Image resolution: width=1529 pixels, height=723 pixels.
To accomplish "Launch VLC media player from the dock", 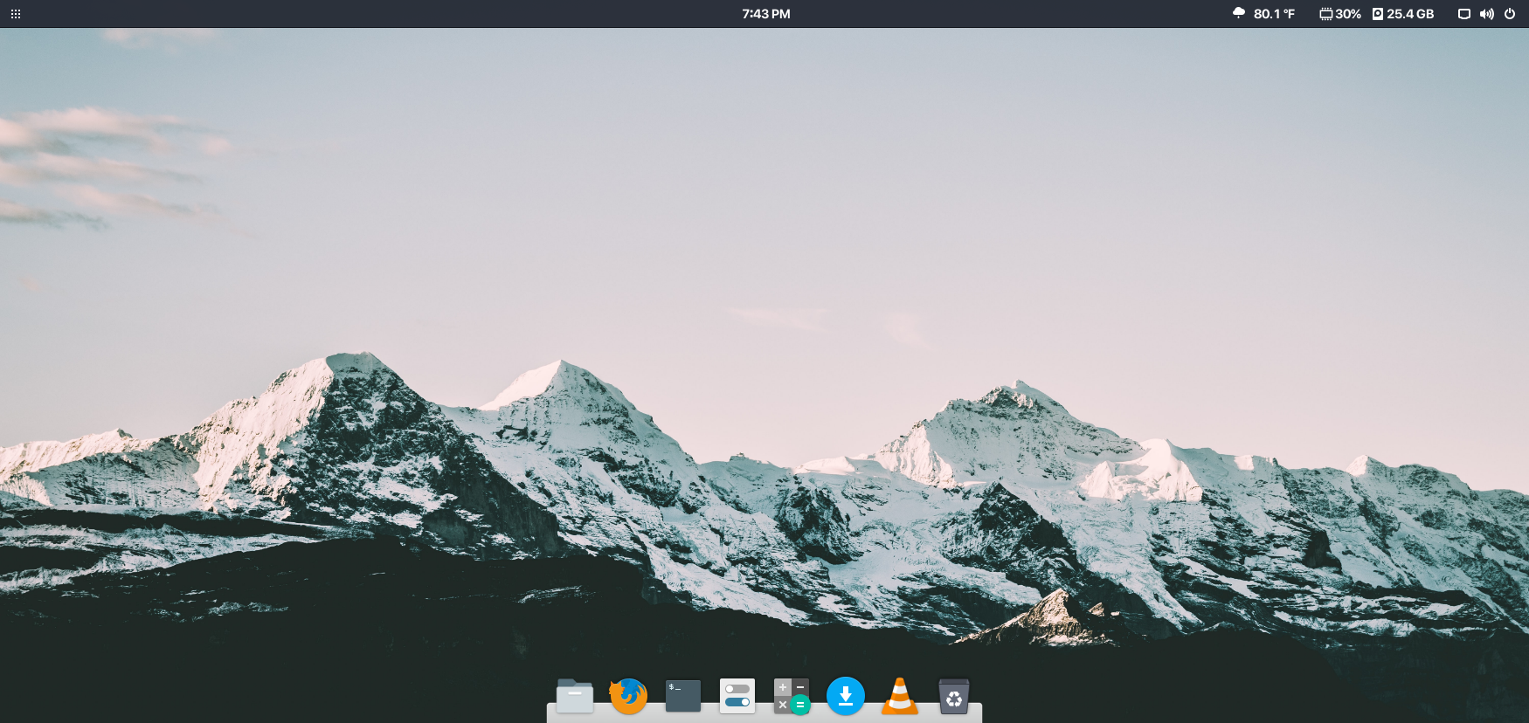I will (900, 696).
